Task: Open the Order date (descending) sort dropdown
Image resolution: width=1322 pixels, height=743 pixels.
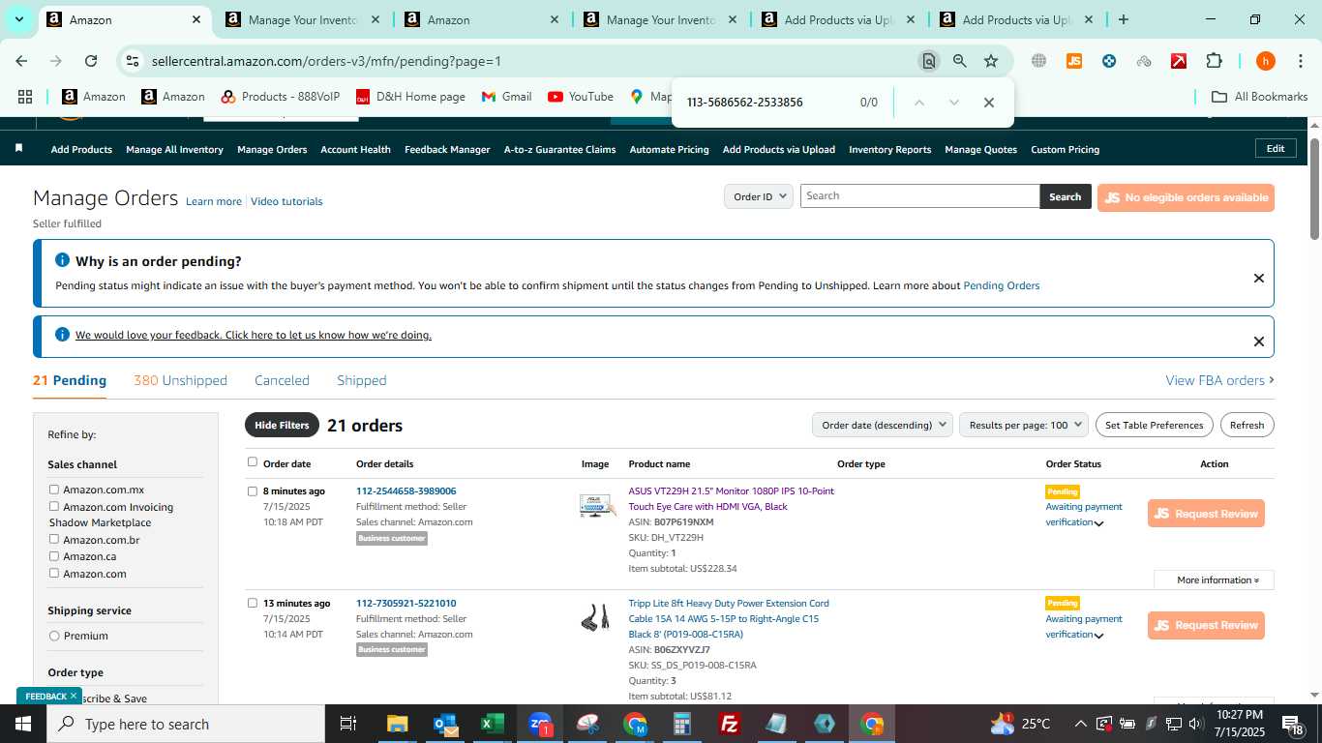Action: pyautogui.click(x=883, y=425)
